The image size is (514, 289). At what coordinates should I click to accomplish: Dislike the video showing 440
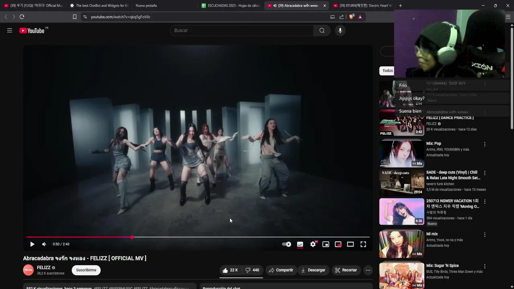pos(252,270)
